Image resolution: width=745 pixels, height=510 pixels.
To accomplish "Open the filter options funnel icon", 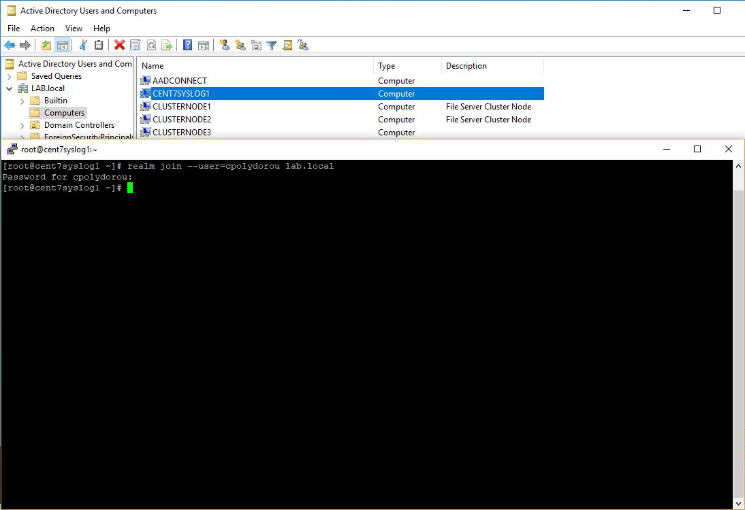I will point(272,45).
